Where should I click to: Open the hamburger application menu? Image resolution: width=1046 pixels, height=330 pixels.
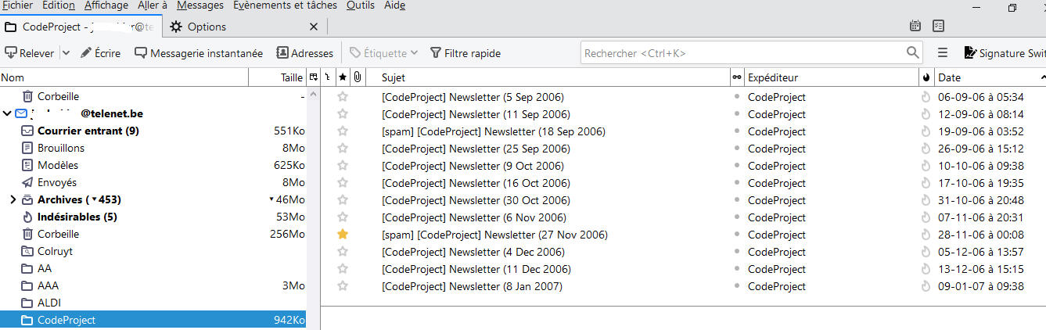pyautogui.click(x=943, y=53)
